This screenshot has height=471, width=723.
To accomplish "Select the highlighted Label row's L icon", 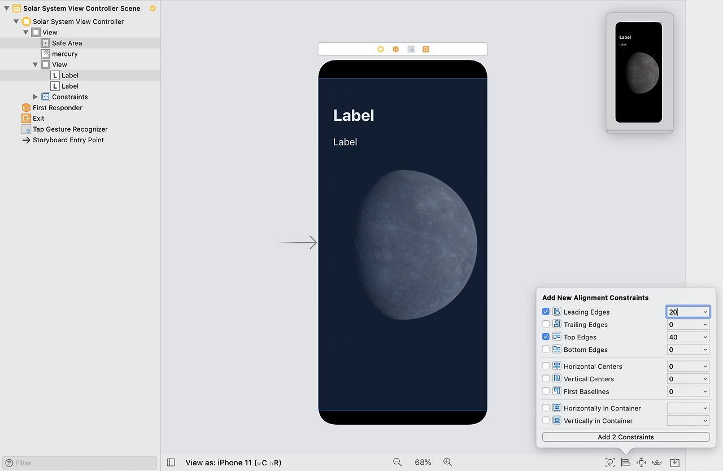I will click(x=55, y=75).
